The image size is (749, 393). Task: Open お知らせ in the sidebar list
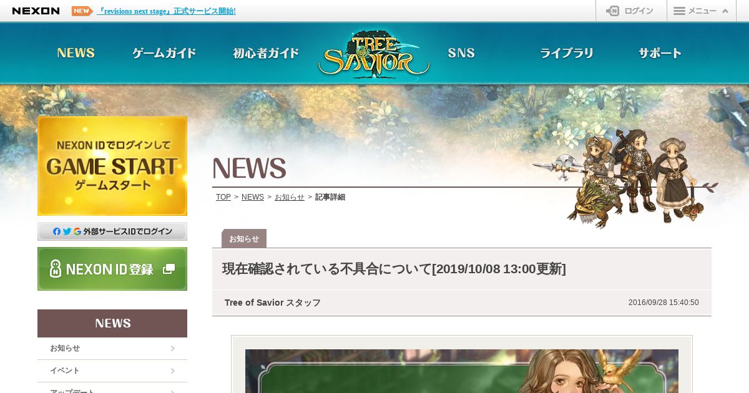tap(112, 349)
